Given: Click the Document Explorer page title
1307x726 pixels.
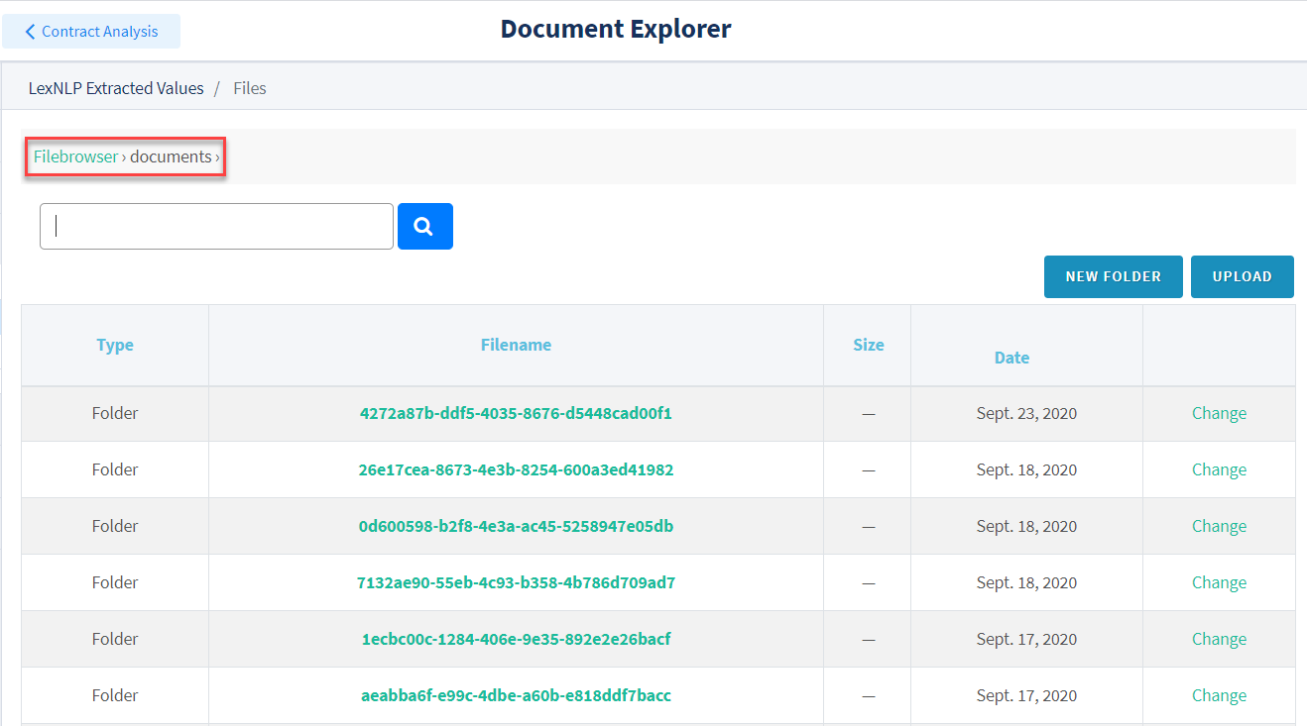Looking at the screenshot, I should [616, 29].
